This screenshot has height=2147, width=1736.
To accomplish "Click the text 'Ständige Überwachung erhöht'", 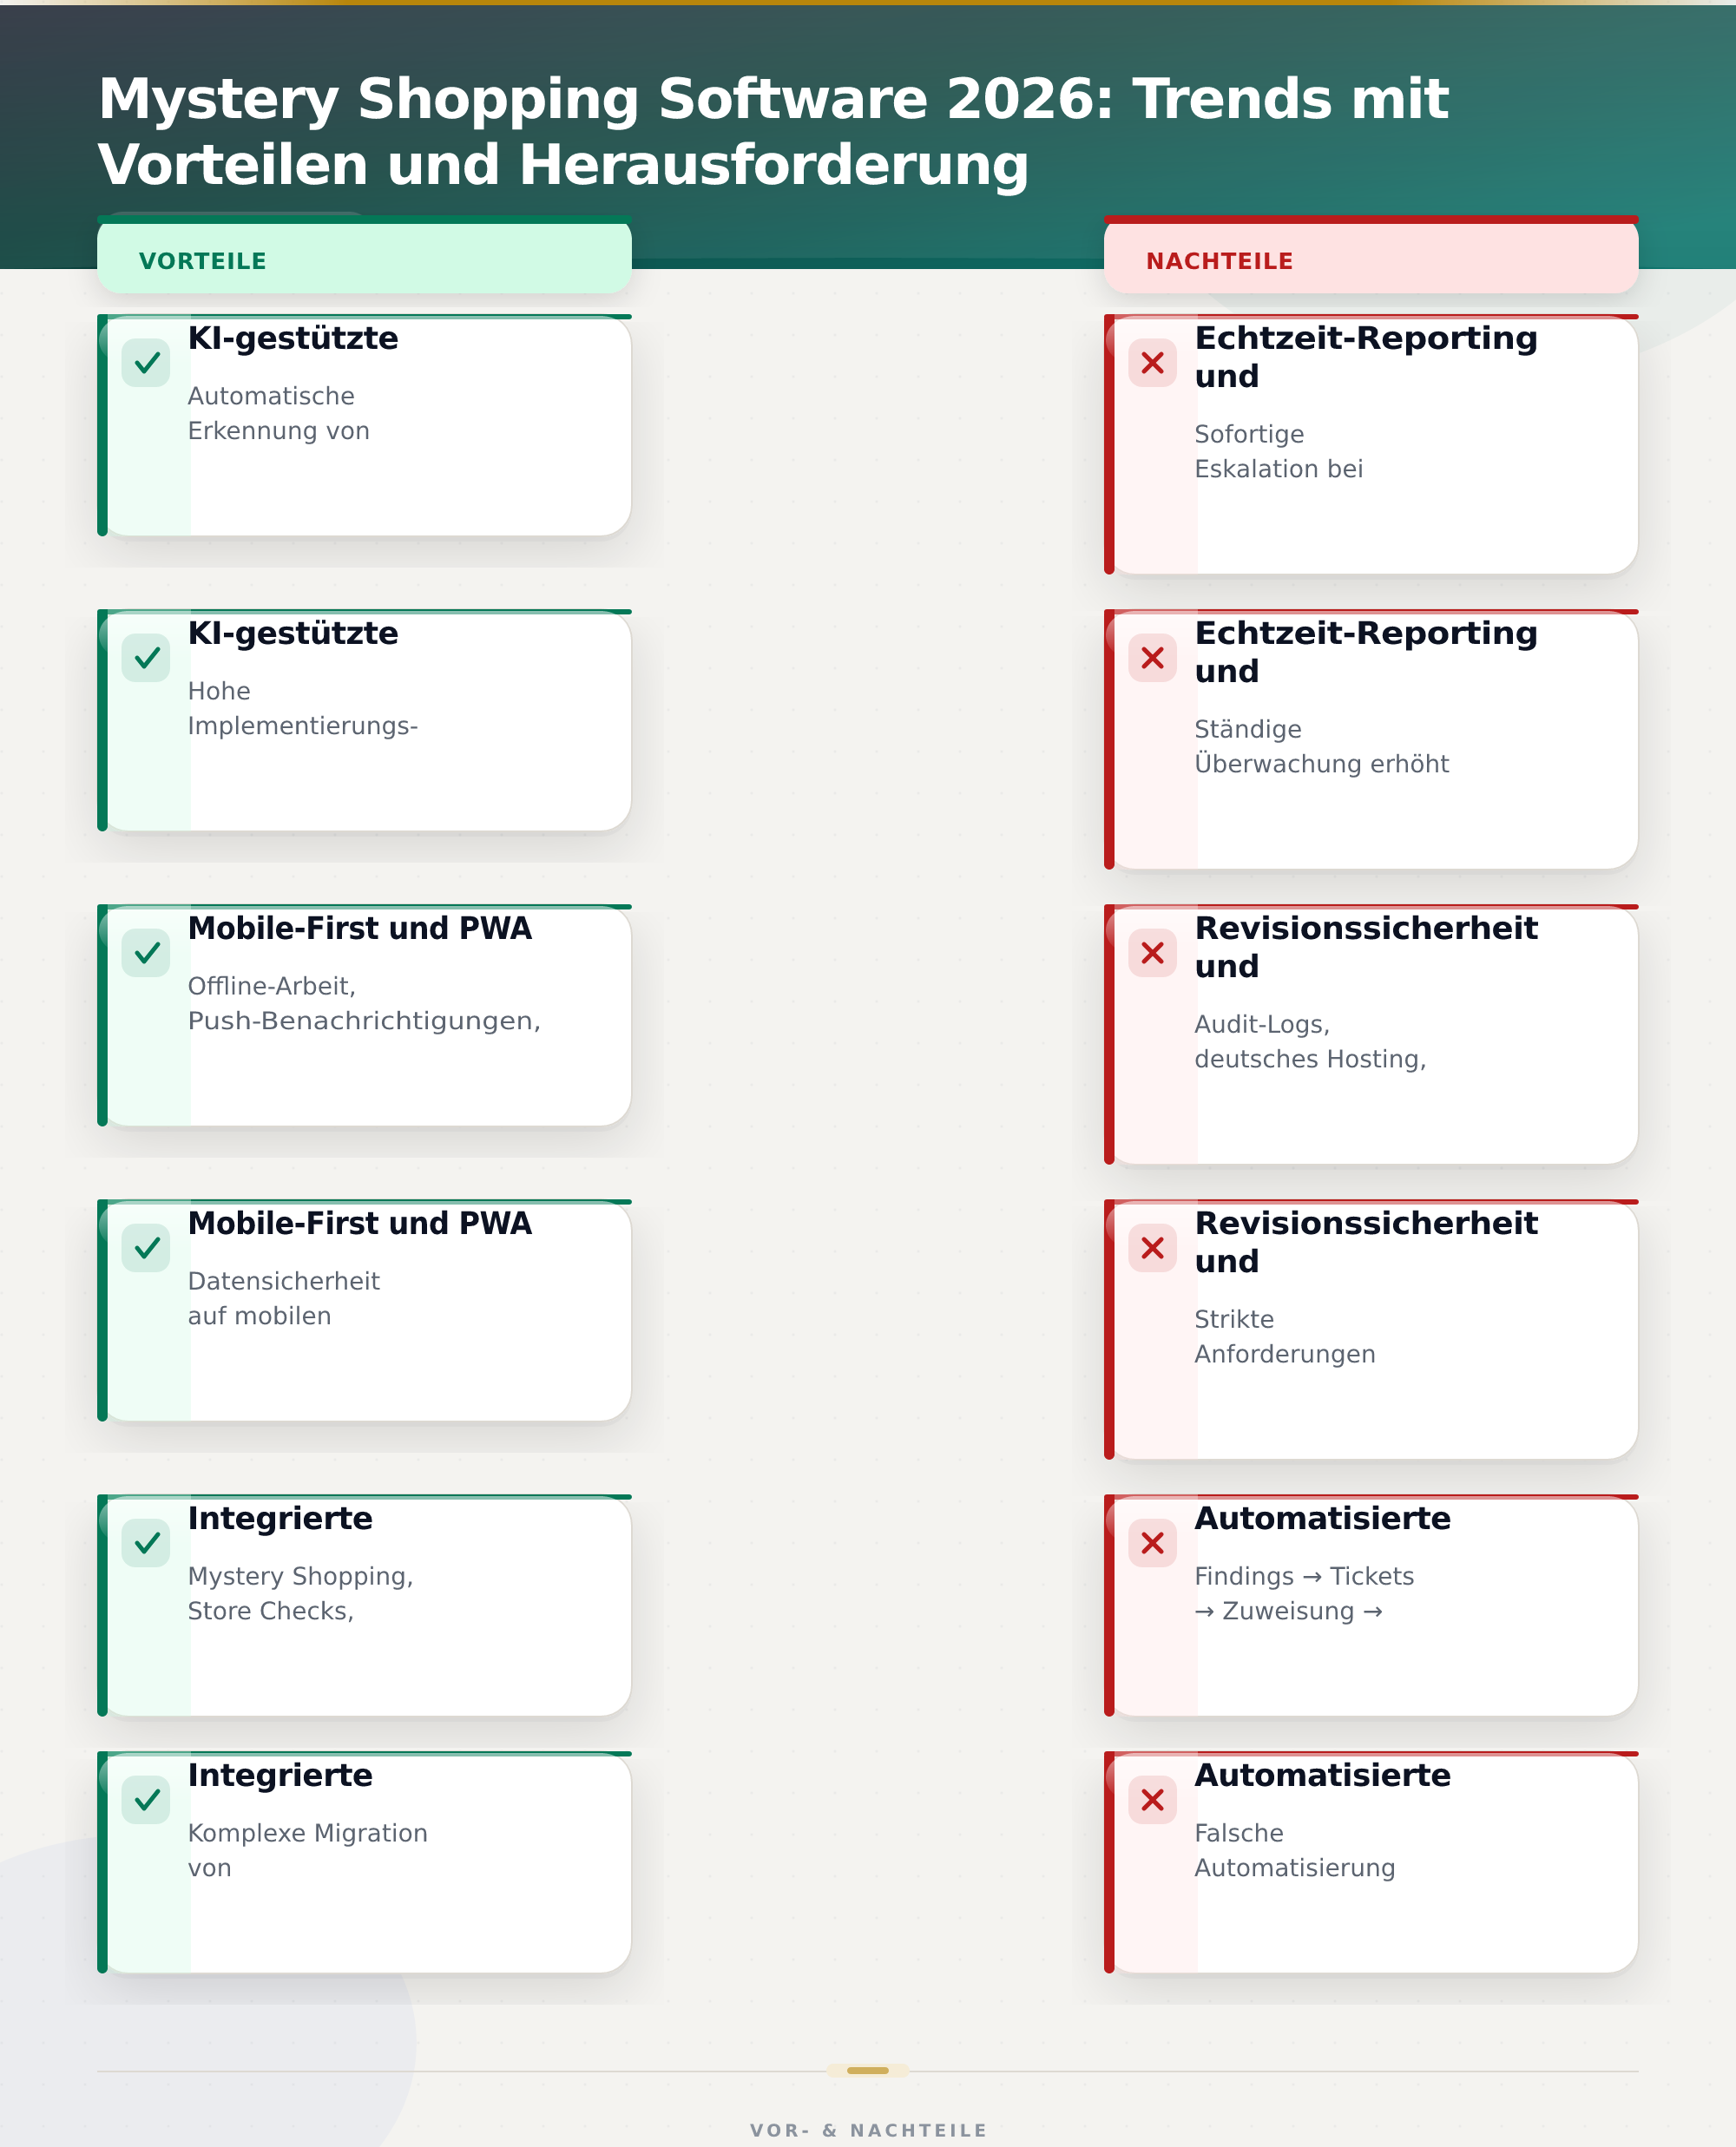I will point(1322,745).
